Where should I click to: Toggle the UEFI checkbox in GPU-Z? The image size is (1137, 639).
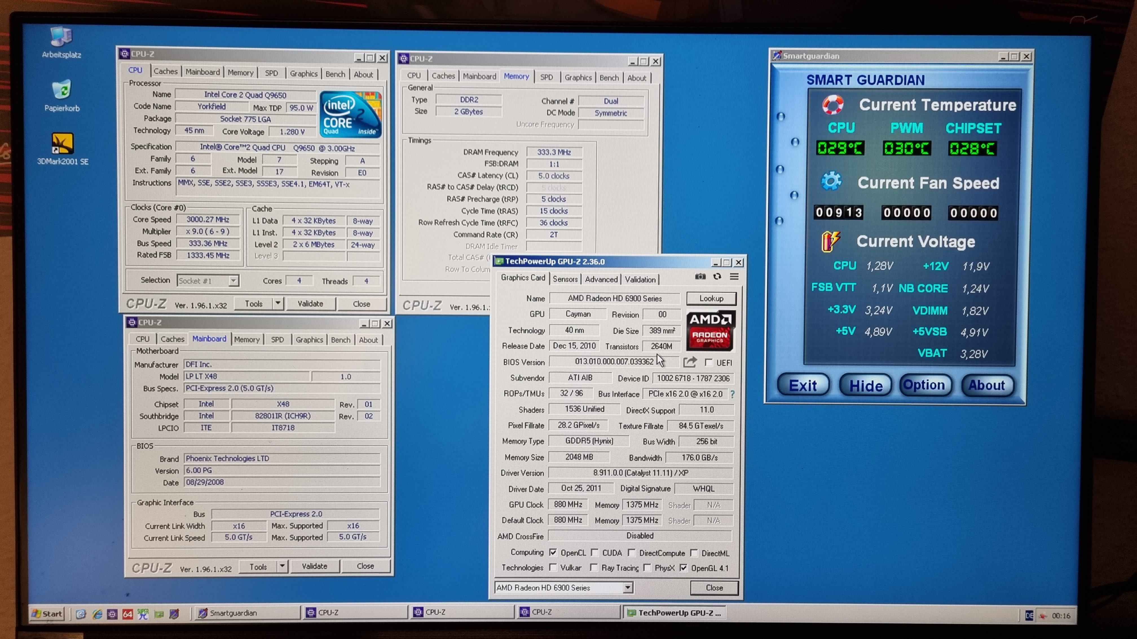point(709,363)
